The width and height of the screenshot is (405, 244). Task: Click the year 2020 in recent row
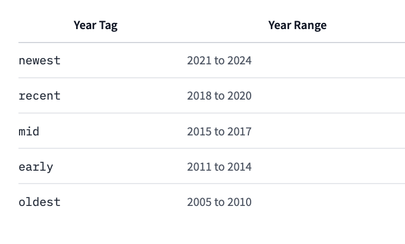240,96
